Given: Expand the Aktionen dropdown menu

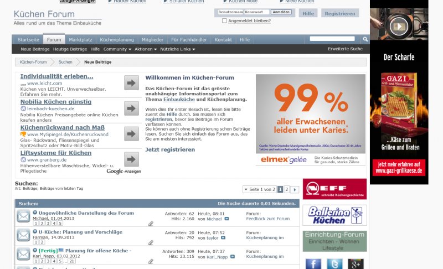Looking at the screenshot, I should [146, 49].
